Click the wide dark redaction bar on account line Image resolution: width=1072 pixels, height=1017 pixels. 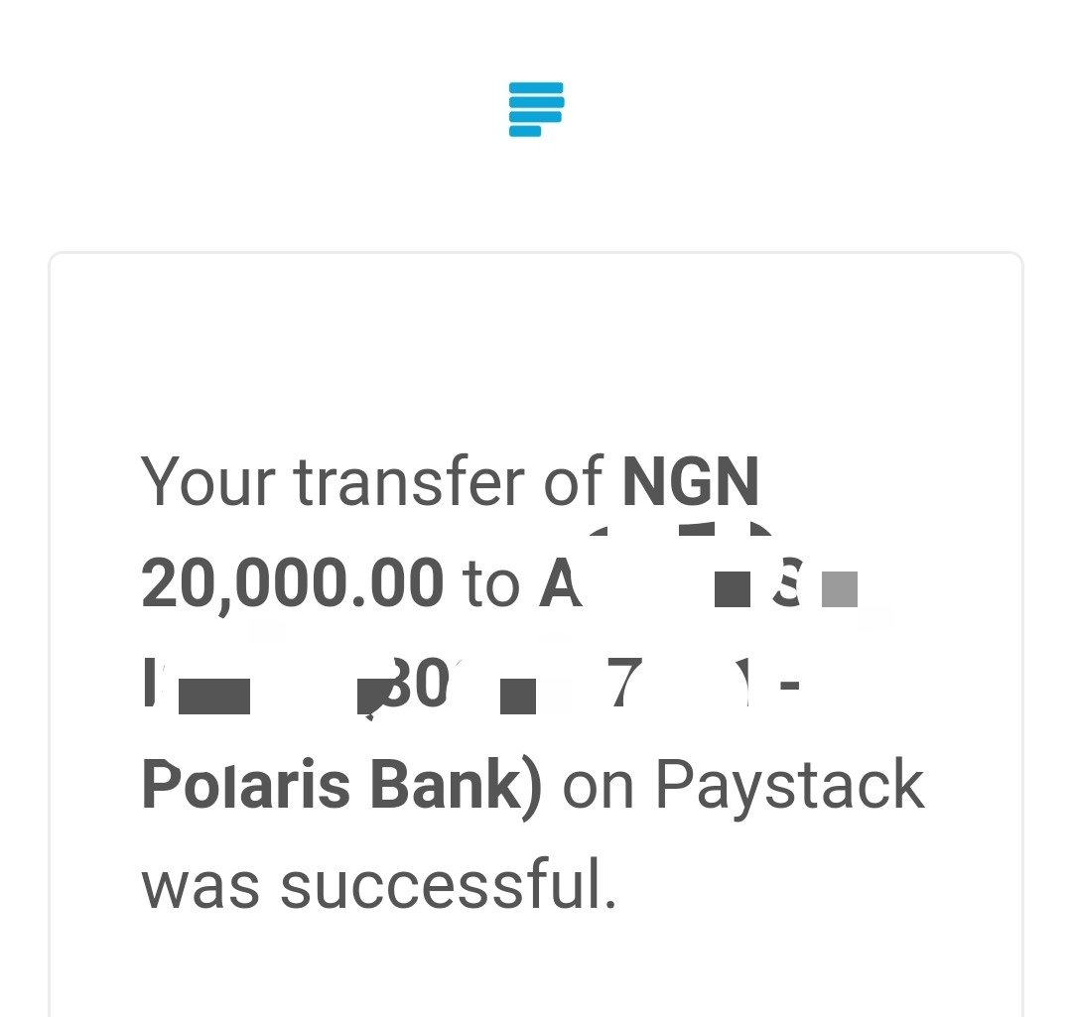[214, 697]
